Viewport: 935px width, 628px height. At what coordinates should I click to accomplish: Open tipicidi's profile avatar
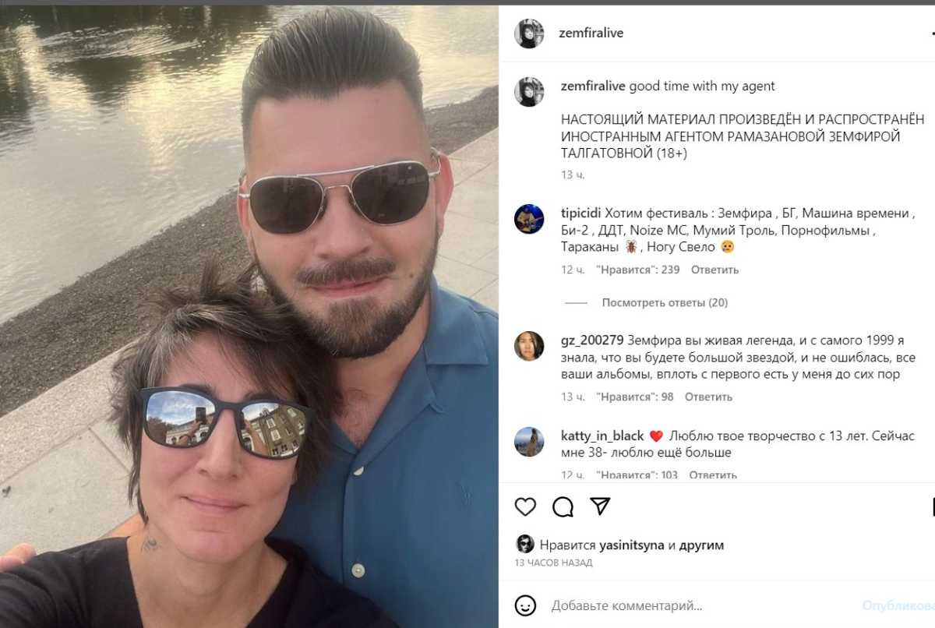(529, 219)
